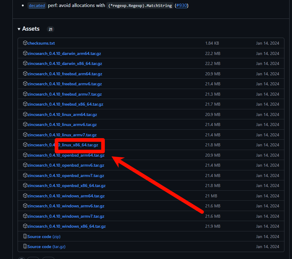Download zincsearch windows_arm64 tarball

click(x=66, y=196)
